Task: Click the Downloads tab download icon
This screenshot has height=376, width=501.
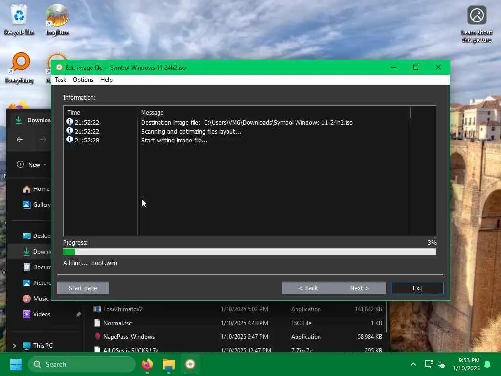Action: [19, 120]
